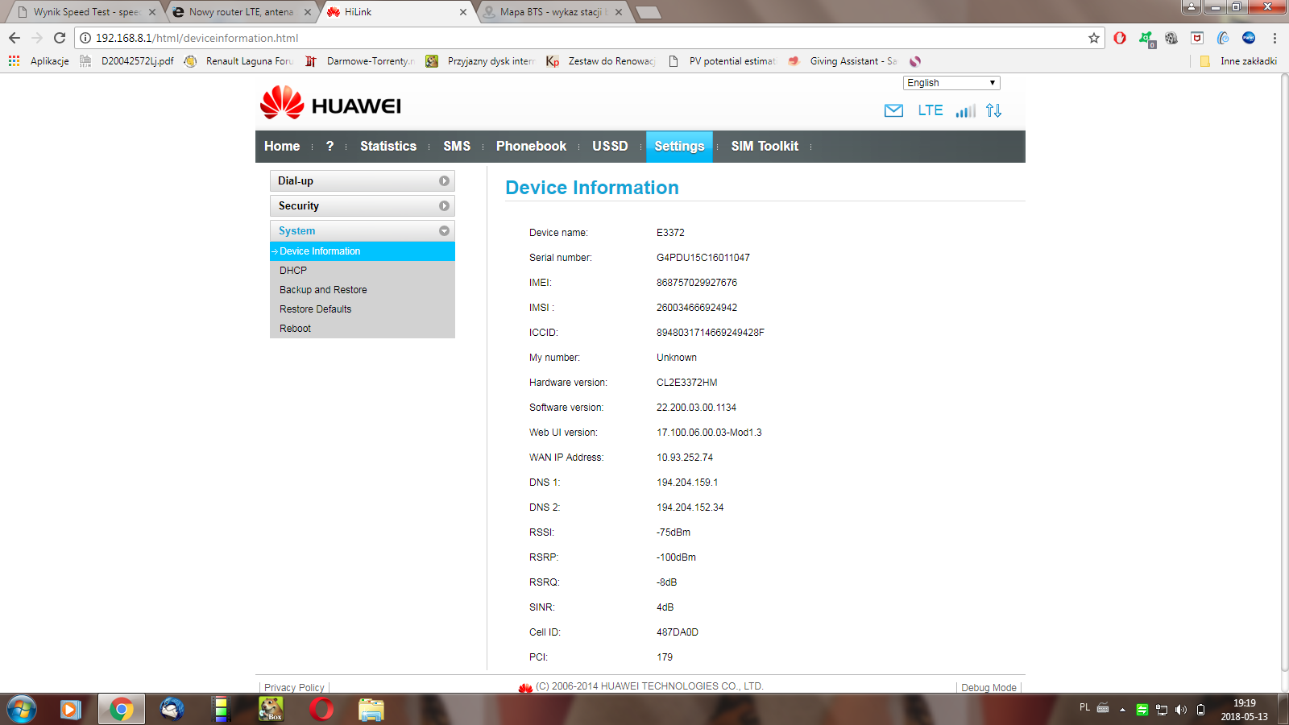Open the Settings tab
Image resolution: width=1289 pixels, height=725 pixels.
[679, 147]
